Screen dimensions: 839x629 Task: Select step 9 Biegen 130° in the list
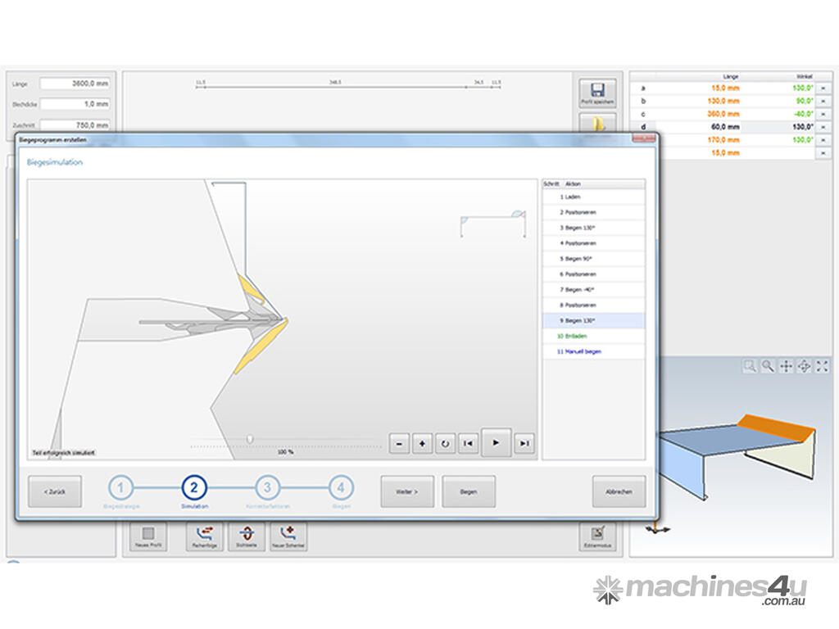pos(593,321)
